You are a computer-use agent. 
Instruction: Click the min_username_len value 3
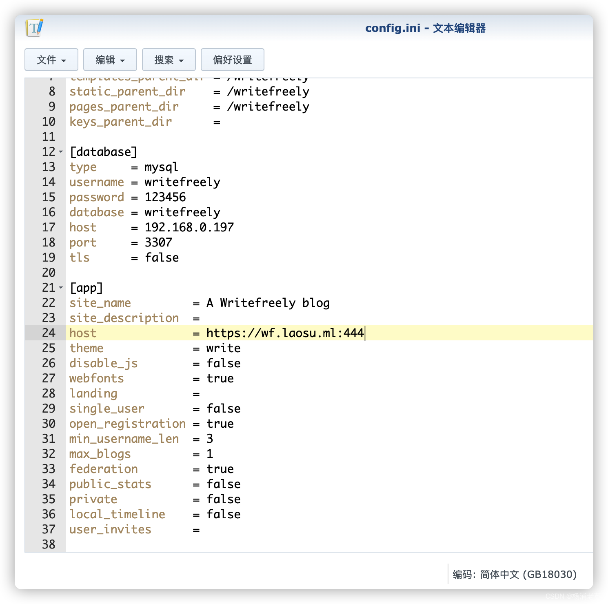pos(210,439)
